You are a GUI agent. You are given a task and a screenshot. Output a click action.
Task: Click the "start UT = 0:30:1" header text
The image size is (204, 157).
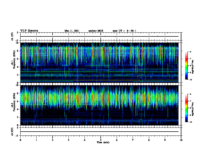[124, 31]
